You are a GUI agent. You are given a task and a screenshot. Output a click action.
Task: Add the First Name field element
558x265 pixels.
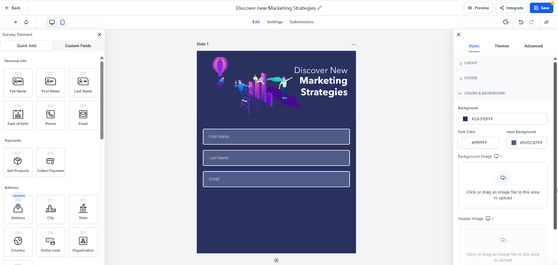point(51,83)
